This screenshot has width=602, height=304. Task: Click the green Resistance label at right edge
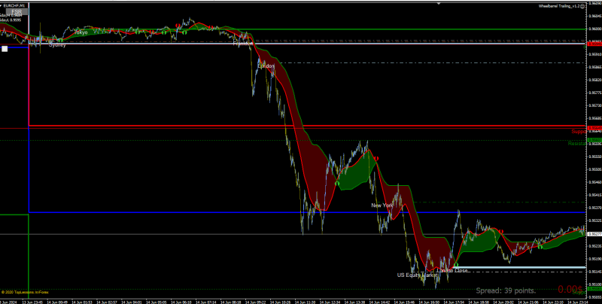click(577, 144)
